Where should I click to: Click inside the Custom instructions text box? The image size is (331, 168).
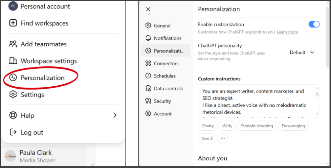coord(257,101)
